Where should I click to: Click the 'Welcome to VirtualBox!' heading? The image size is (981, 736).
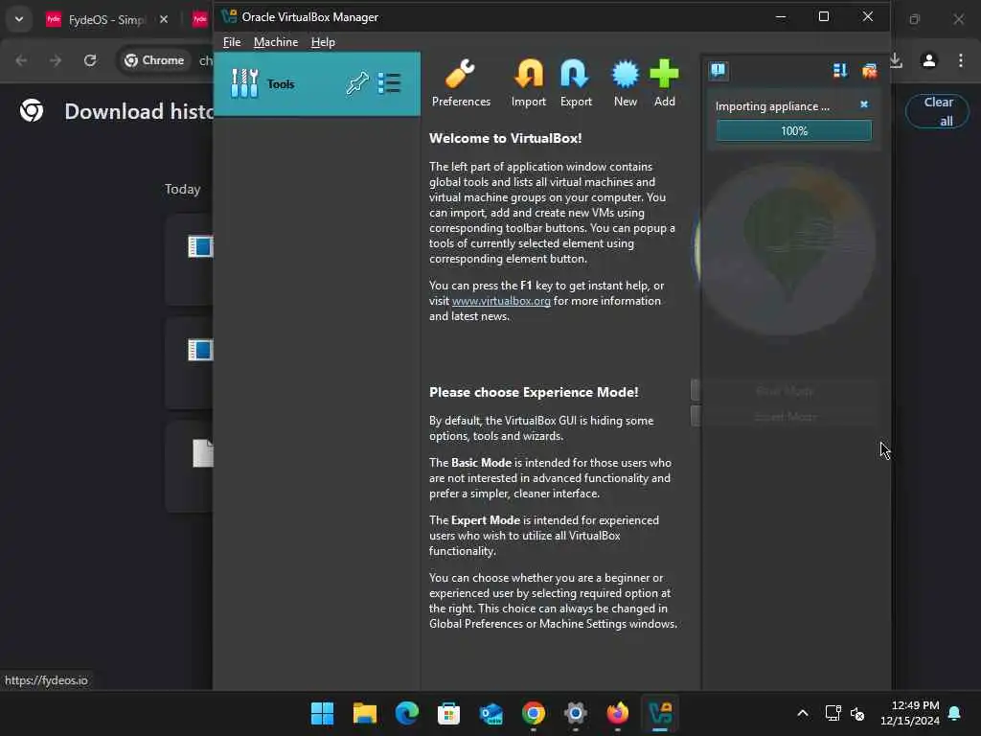tap(506, 138)
